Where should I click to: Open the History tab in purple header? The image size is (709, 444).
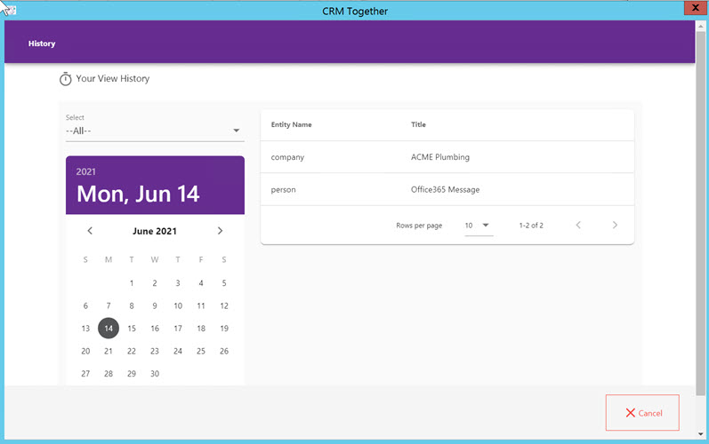42,44
